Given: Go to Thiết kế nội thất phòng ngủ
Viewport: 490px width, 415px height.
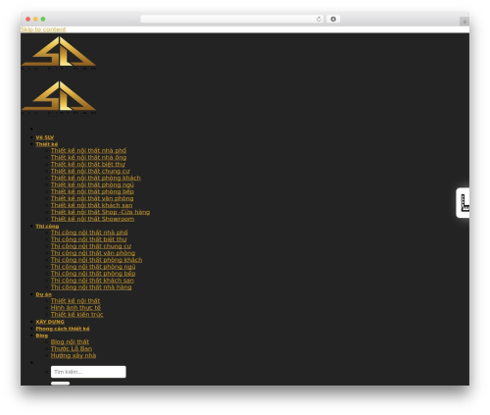Looking at the screenshot, I should pos(92,185).
